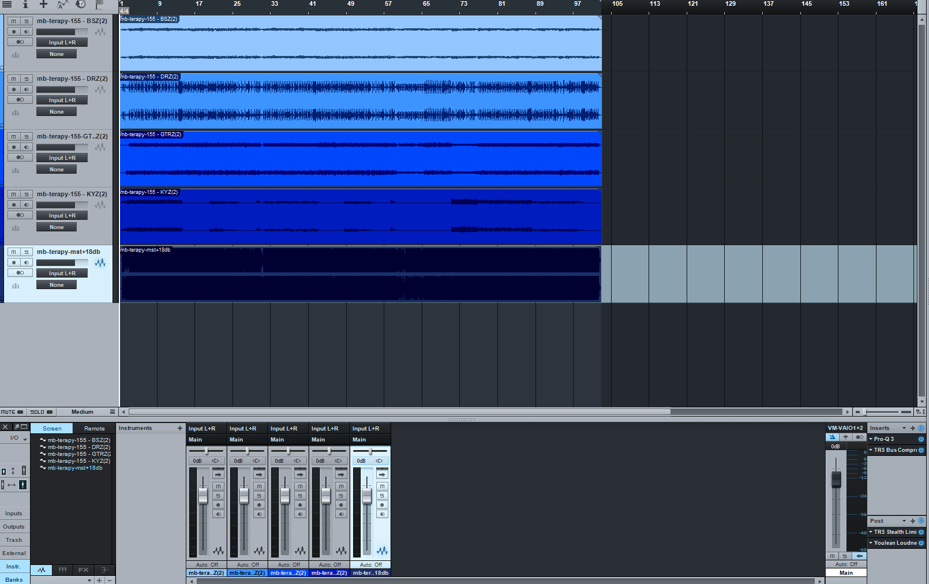The height and width of the screenshot is (584, 929).
Task: Toggle stereo mode on GT..Z(2) track
Action: pyautogui.click(x=20, y=158)
